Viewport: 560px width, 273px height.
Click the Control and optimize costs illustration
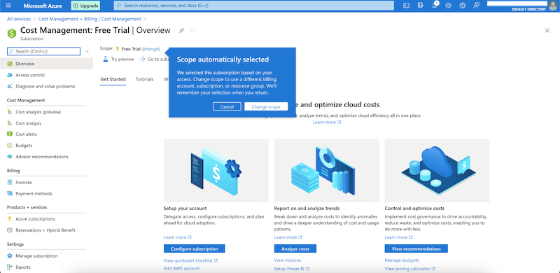[437, 171]
